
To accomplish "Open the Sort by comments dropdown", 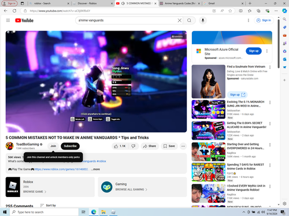I will pyautogui.click(x=48, y=206).
